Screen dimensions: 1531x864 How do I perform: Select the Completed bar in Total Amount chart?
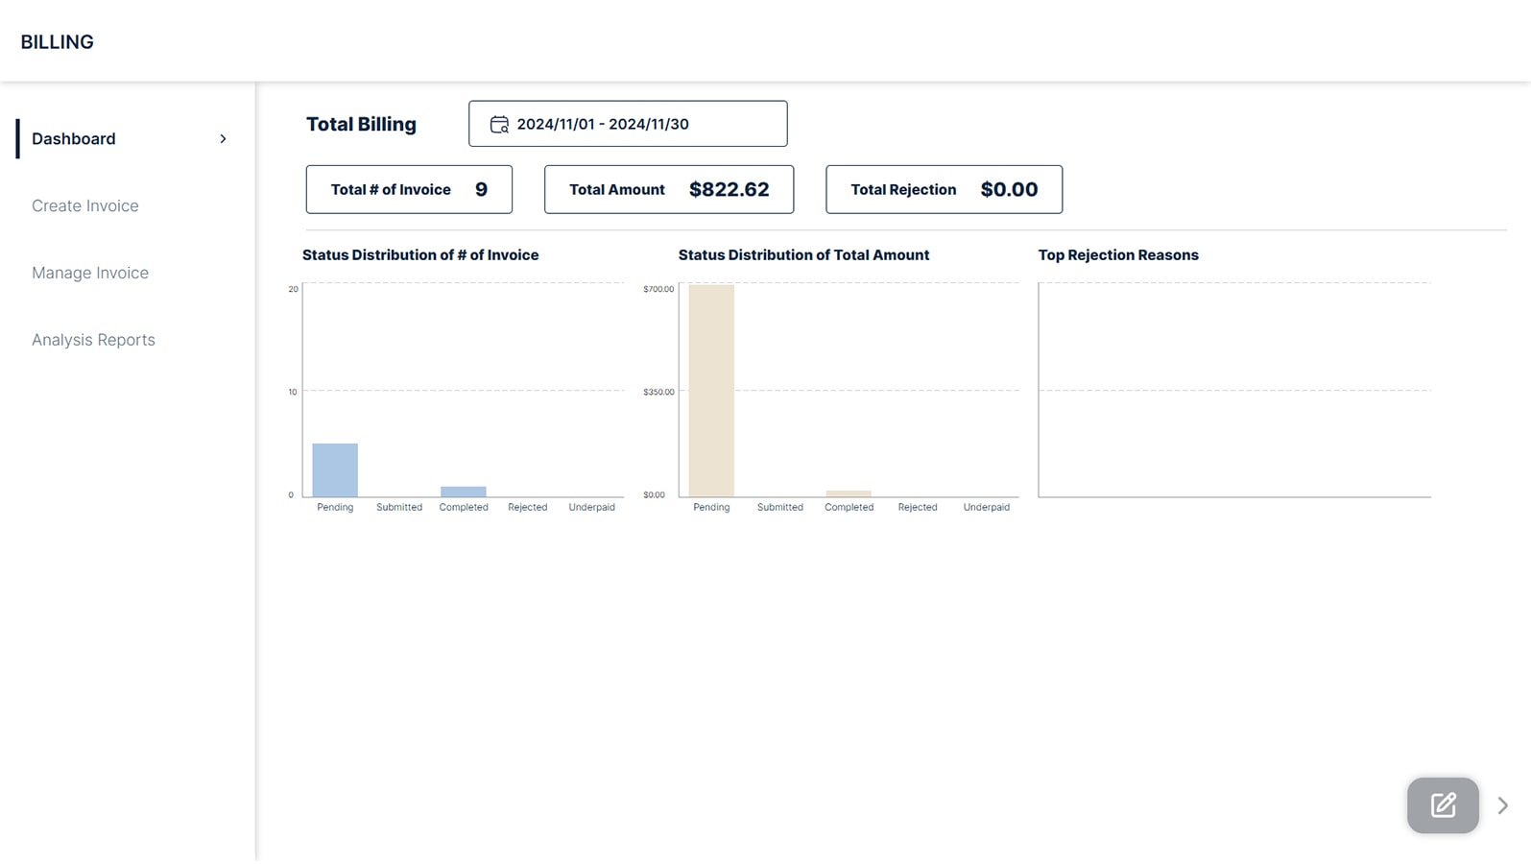[849, 493]
